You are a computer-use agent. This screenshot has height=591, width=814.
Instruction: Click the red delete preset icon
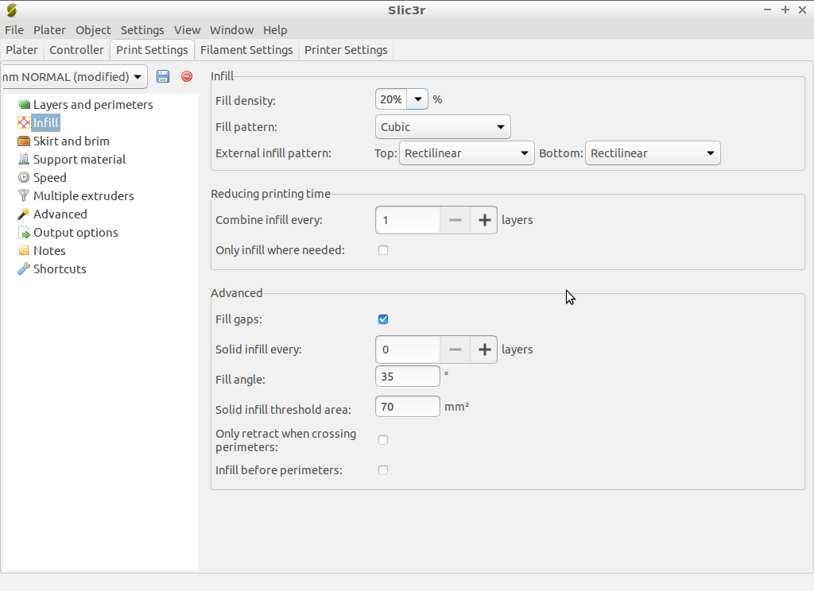187,76
